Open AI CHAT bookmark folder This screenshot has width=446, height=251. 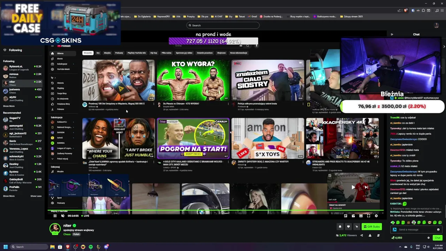click(217, 16)
